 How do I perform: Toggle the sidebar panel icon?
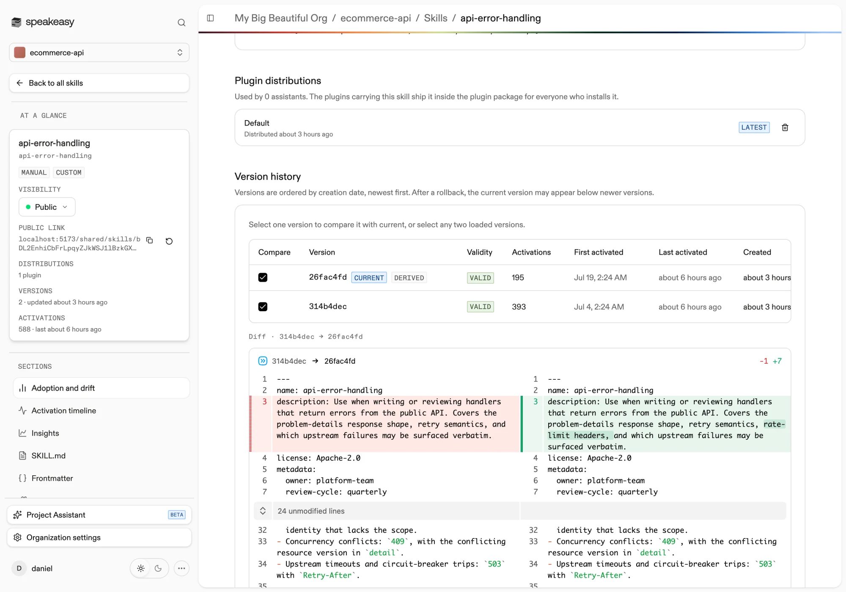click(210, 18)
